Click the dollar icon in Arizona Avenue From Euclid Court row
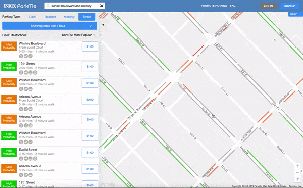303x188 pixels. click(x=21, y=109)
